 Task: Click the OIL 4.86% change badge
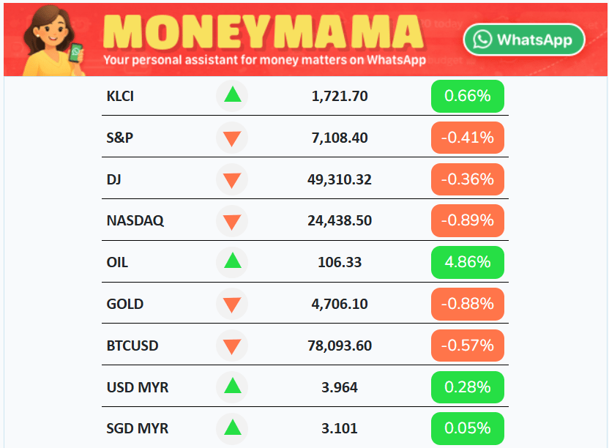pyautogui.click(x=468, y=261)
